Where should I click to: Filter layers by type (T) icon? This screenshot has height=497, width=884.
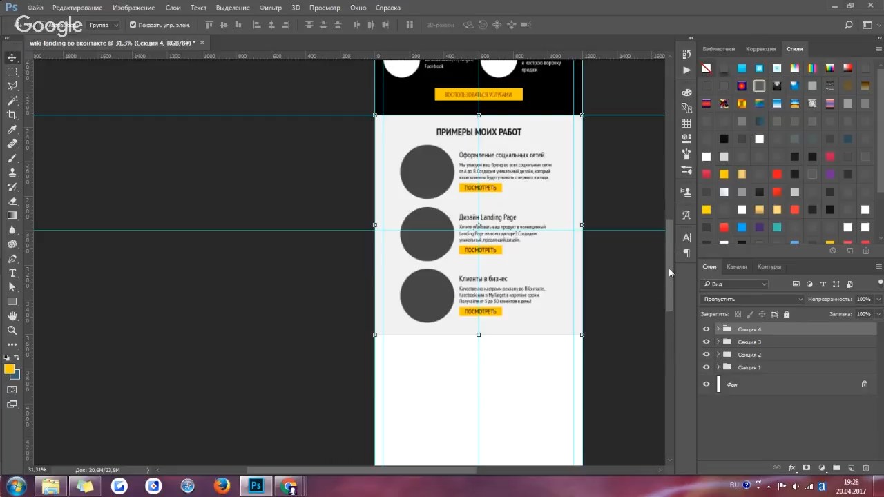[x=823, y=284]
